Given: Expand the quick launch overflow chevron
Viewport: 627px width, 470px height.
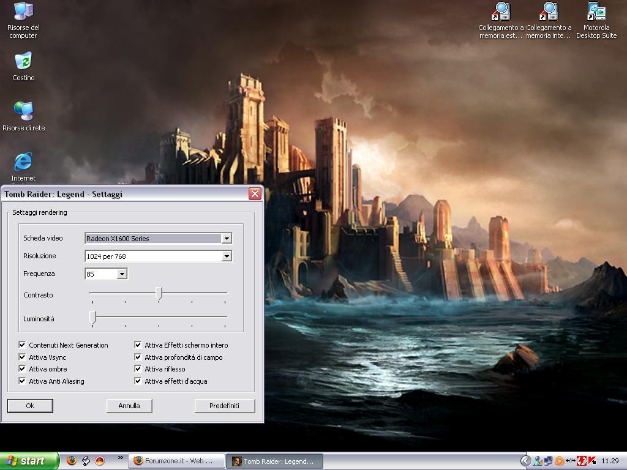Looking at the screenshot, I should click(121, 458).
